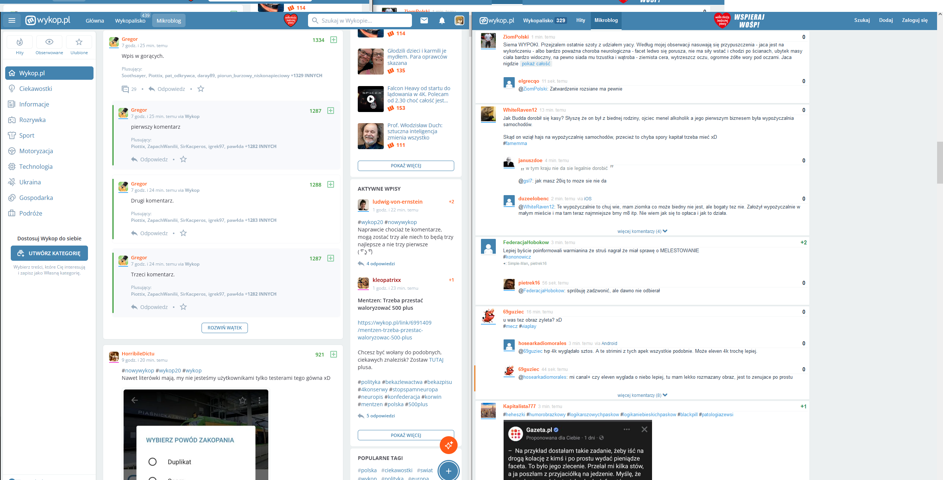
Task: Click Zaloguj się link
Action: pyautogui.click(x=914, y=20)
